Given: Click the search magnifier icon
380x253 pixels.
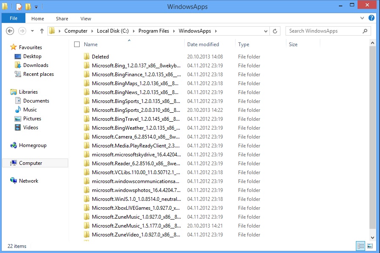Looking at the screenshot, I should click(x=365, y=31).
